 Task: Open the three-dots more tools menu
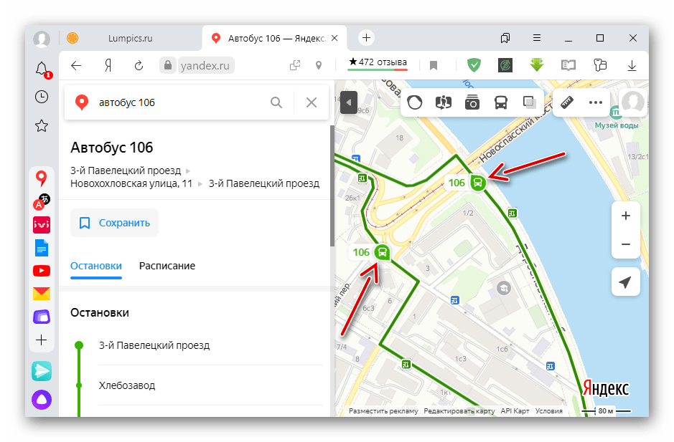point(595,102)
